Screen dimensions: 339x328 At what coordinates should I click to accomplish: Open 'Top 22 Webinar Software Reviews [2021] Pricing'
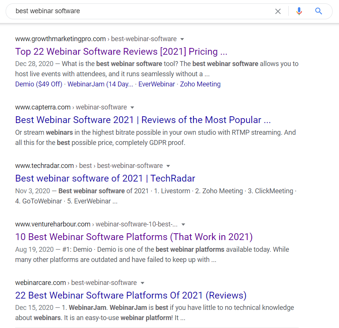(121, 51)
